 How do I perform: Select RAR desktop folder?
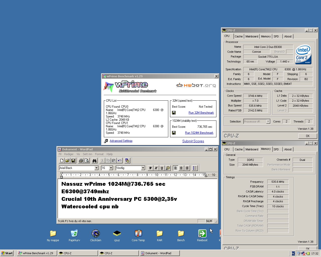click(159, 235)
